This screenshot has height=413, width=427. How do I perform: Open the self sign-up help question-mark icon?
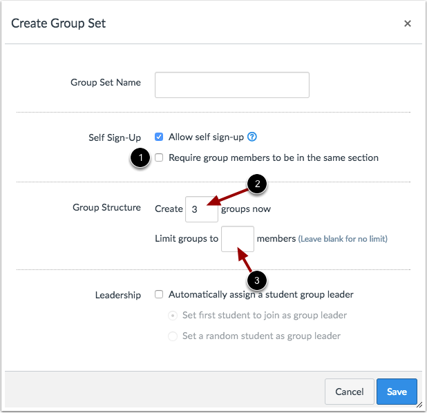(x=252, y=137)
